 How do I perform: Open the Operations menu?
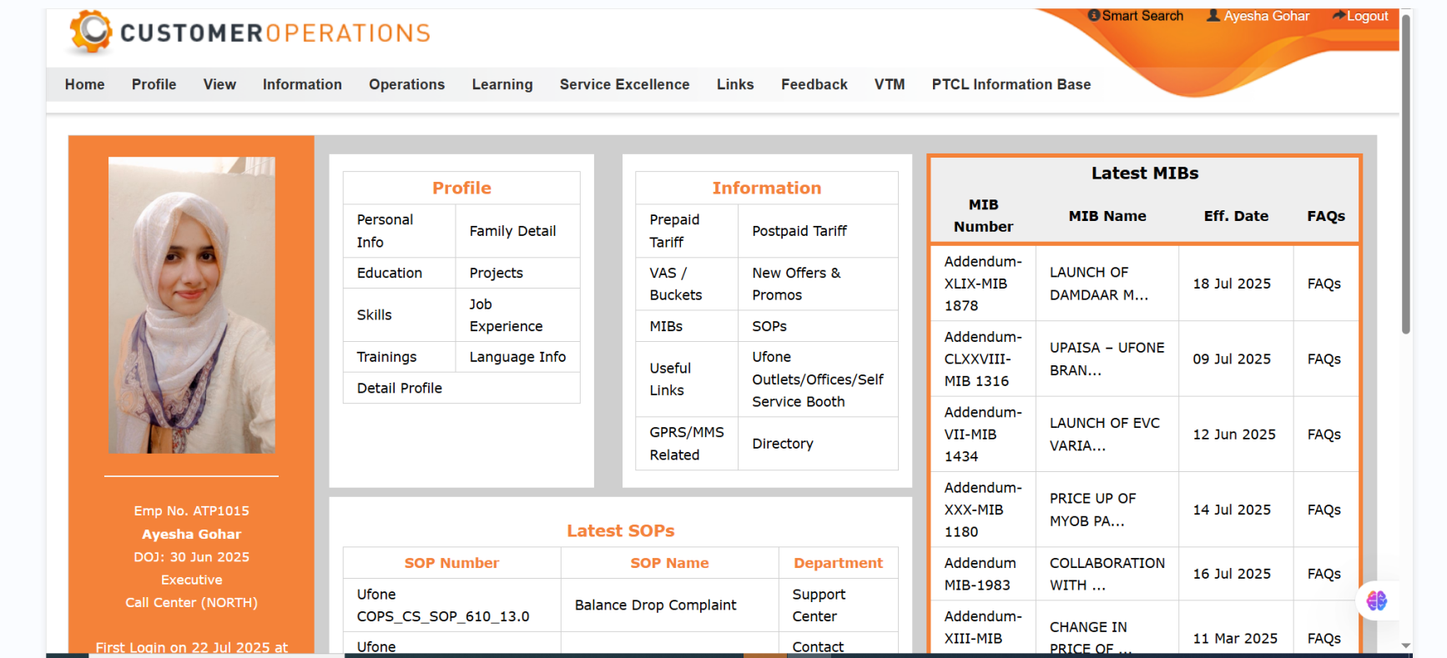pyautogui.click(x=407, y=84)
